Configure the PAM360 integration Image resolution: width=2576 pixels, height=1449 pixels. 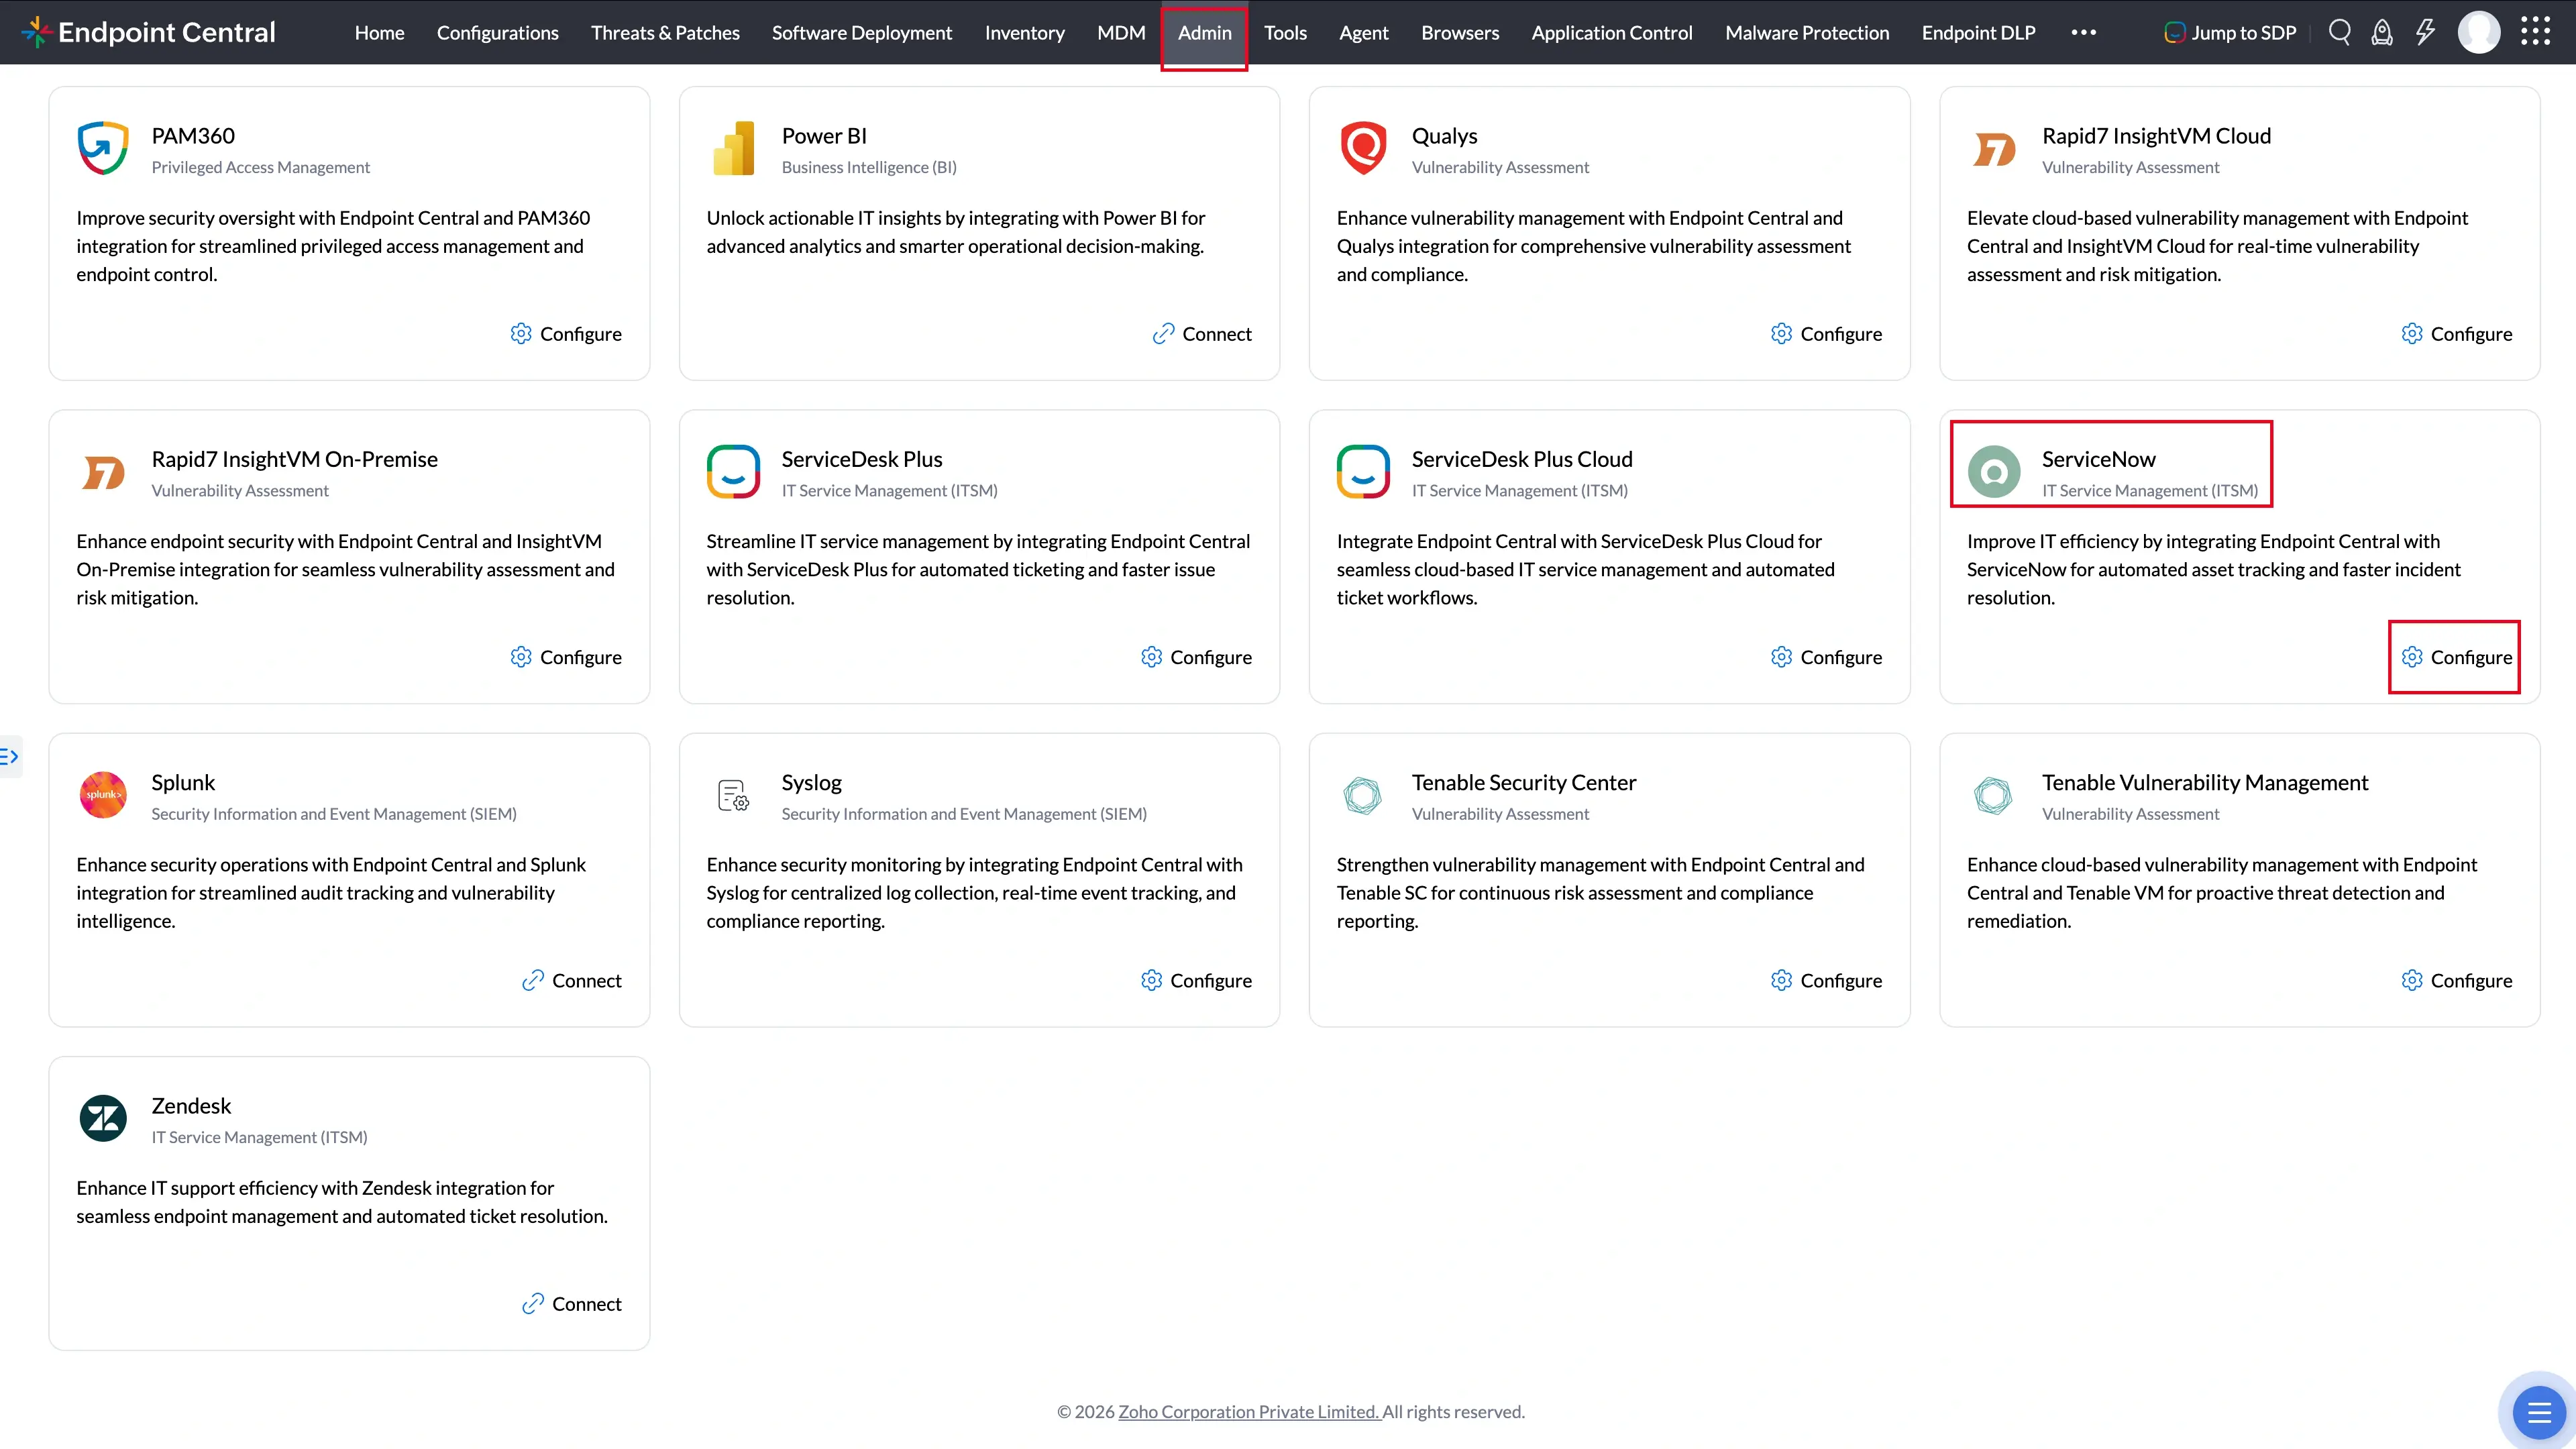coord(566,334)
